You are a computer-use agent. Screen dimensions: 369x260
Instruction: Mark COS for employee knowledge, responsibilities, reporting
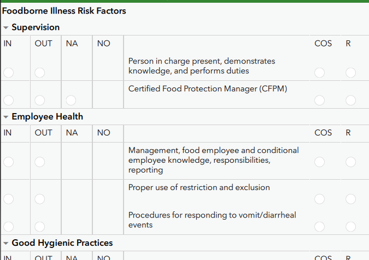pos(319,162)
